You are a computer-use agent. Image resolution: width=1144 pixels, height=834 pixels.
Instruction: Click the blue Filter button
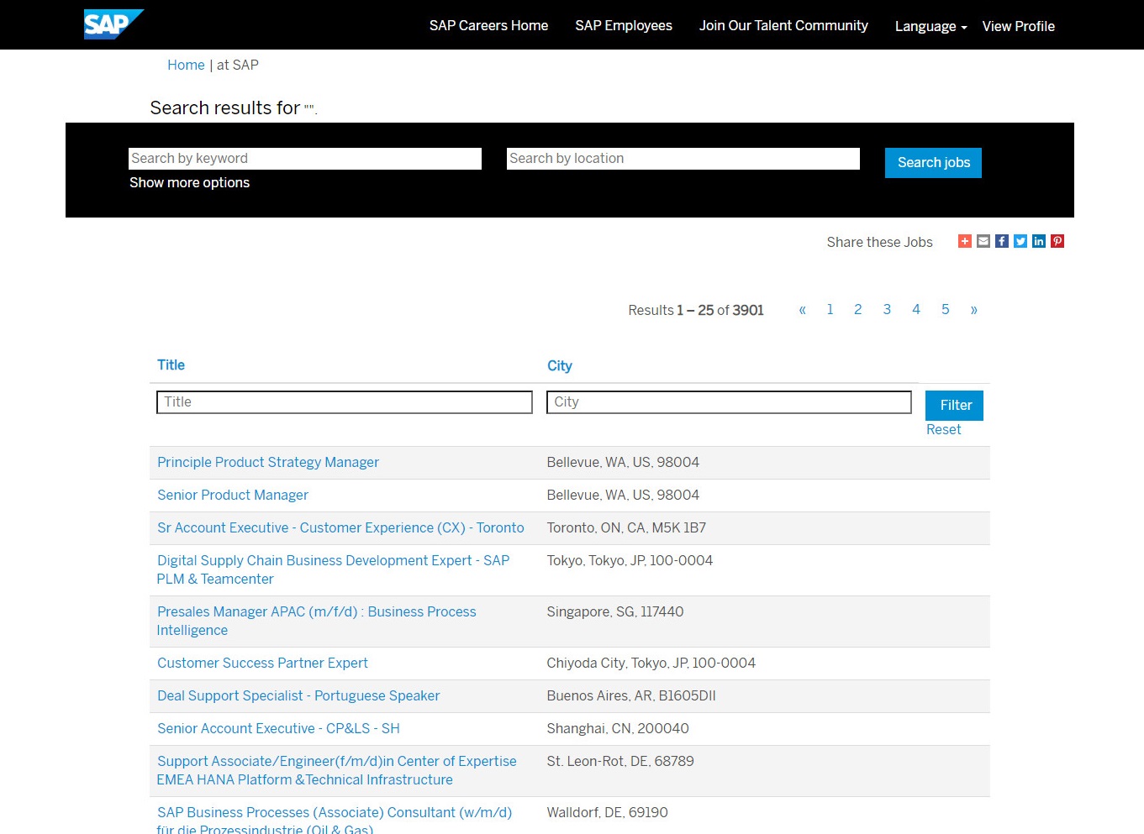tap(954, 405)
